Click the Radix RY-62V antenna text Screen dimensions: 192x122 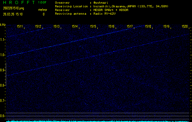point(105,14)
